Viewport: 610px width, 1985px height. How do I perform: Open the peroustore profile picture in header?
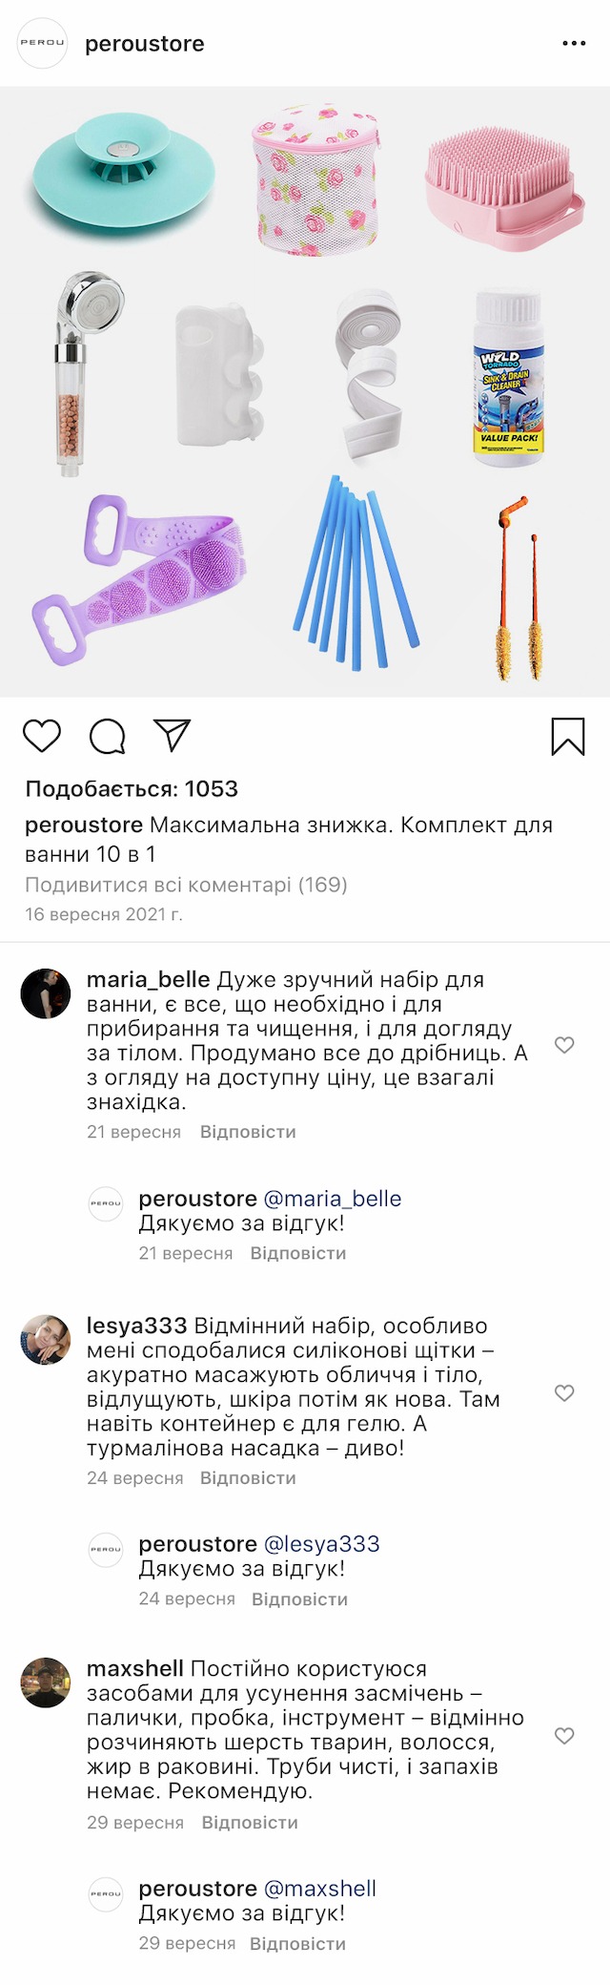point(43,43)
